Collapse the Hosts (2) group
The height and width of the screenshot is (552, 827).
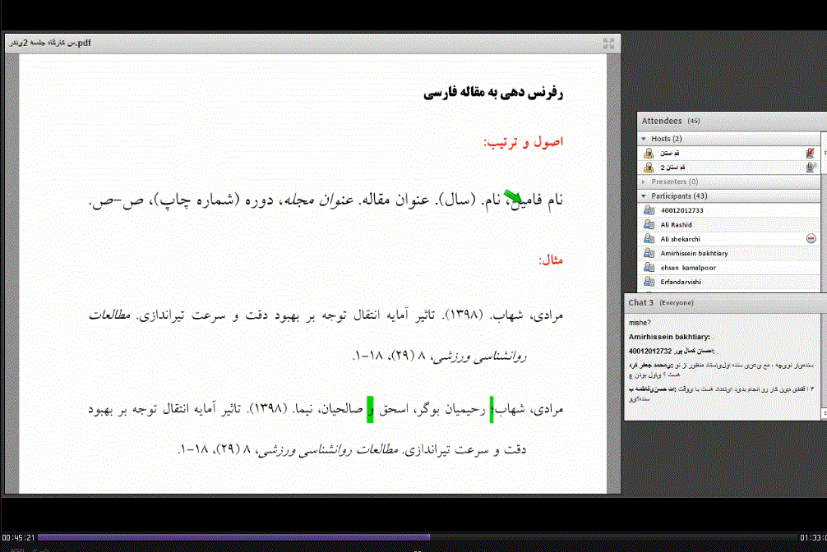point(642,138)
